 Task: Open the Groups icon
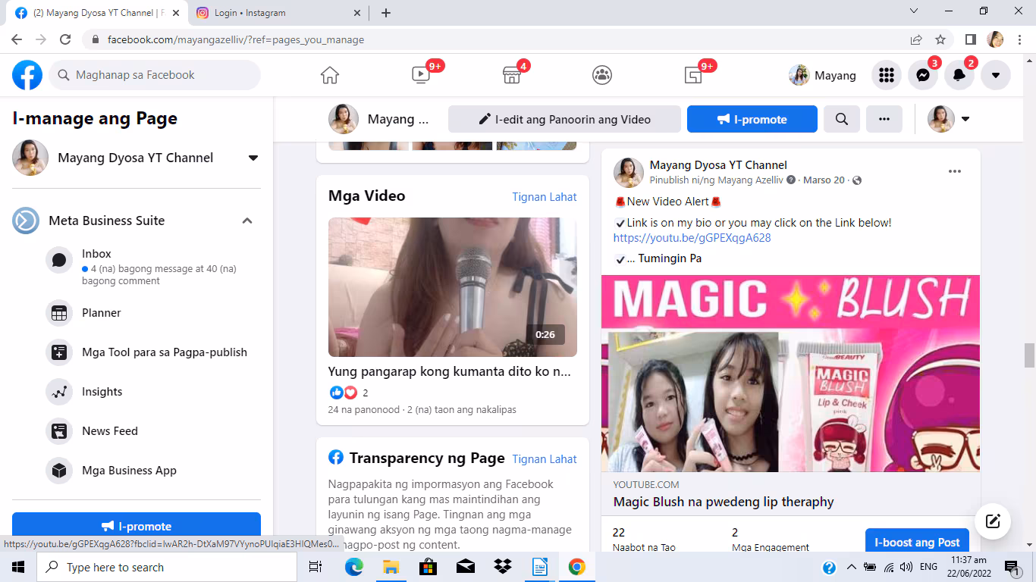[602, 75]
